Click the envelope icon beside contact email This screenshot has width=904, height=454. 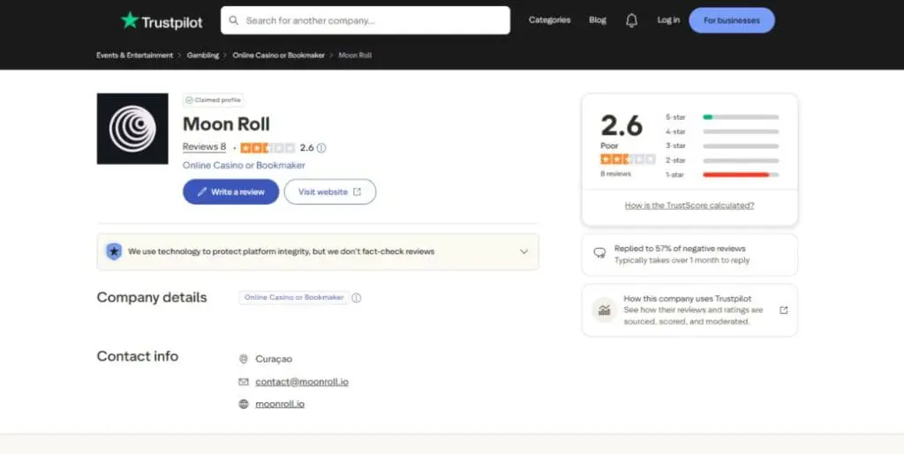(244, 382)
